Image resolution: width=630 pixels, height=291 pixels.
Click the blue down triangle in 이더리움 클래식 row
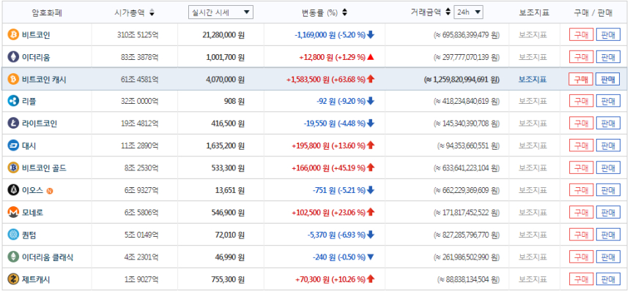click(x=371, y=257)
